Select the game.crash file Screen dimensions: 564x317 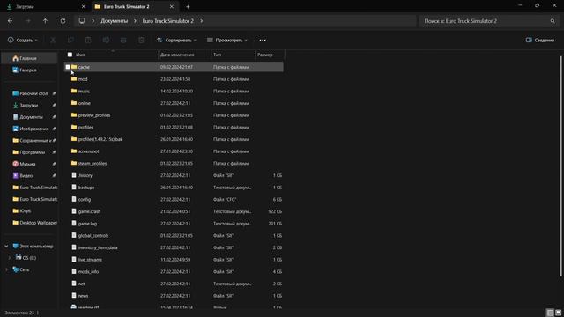(174, 211)
